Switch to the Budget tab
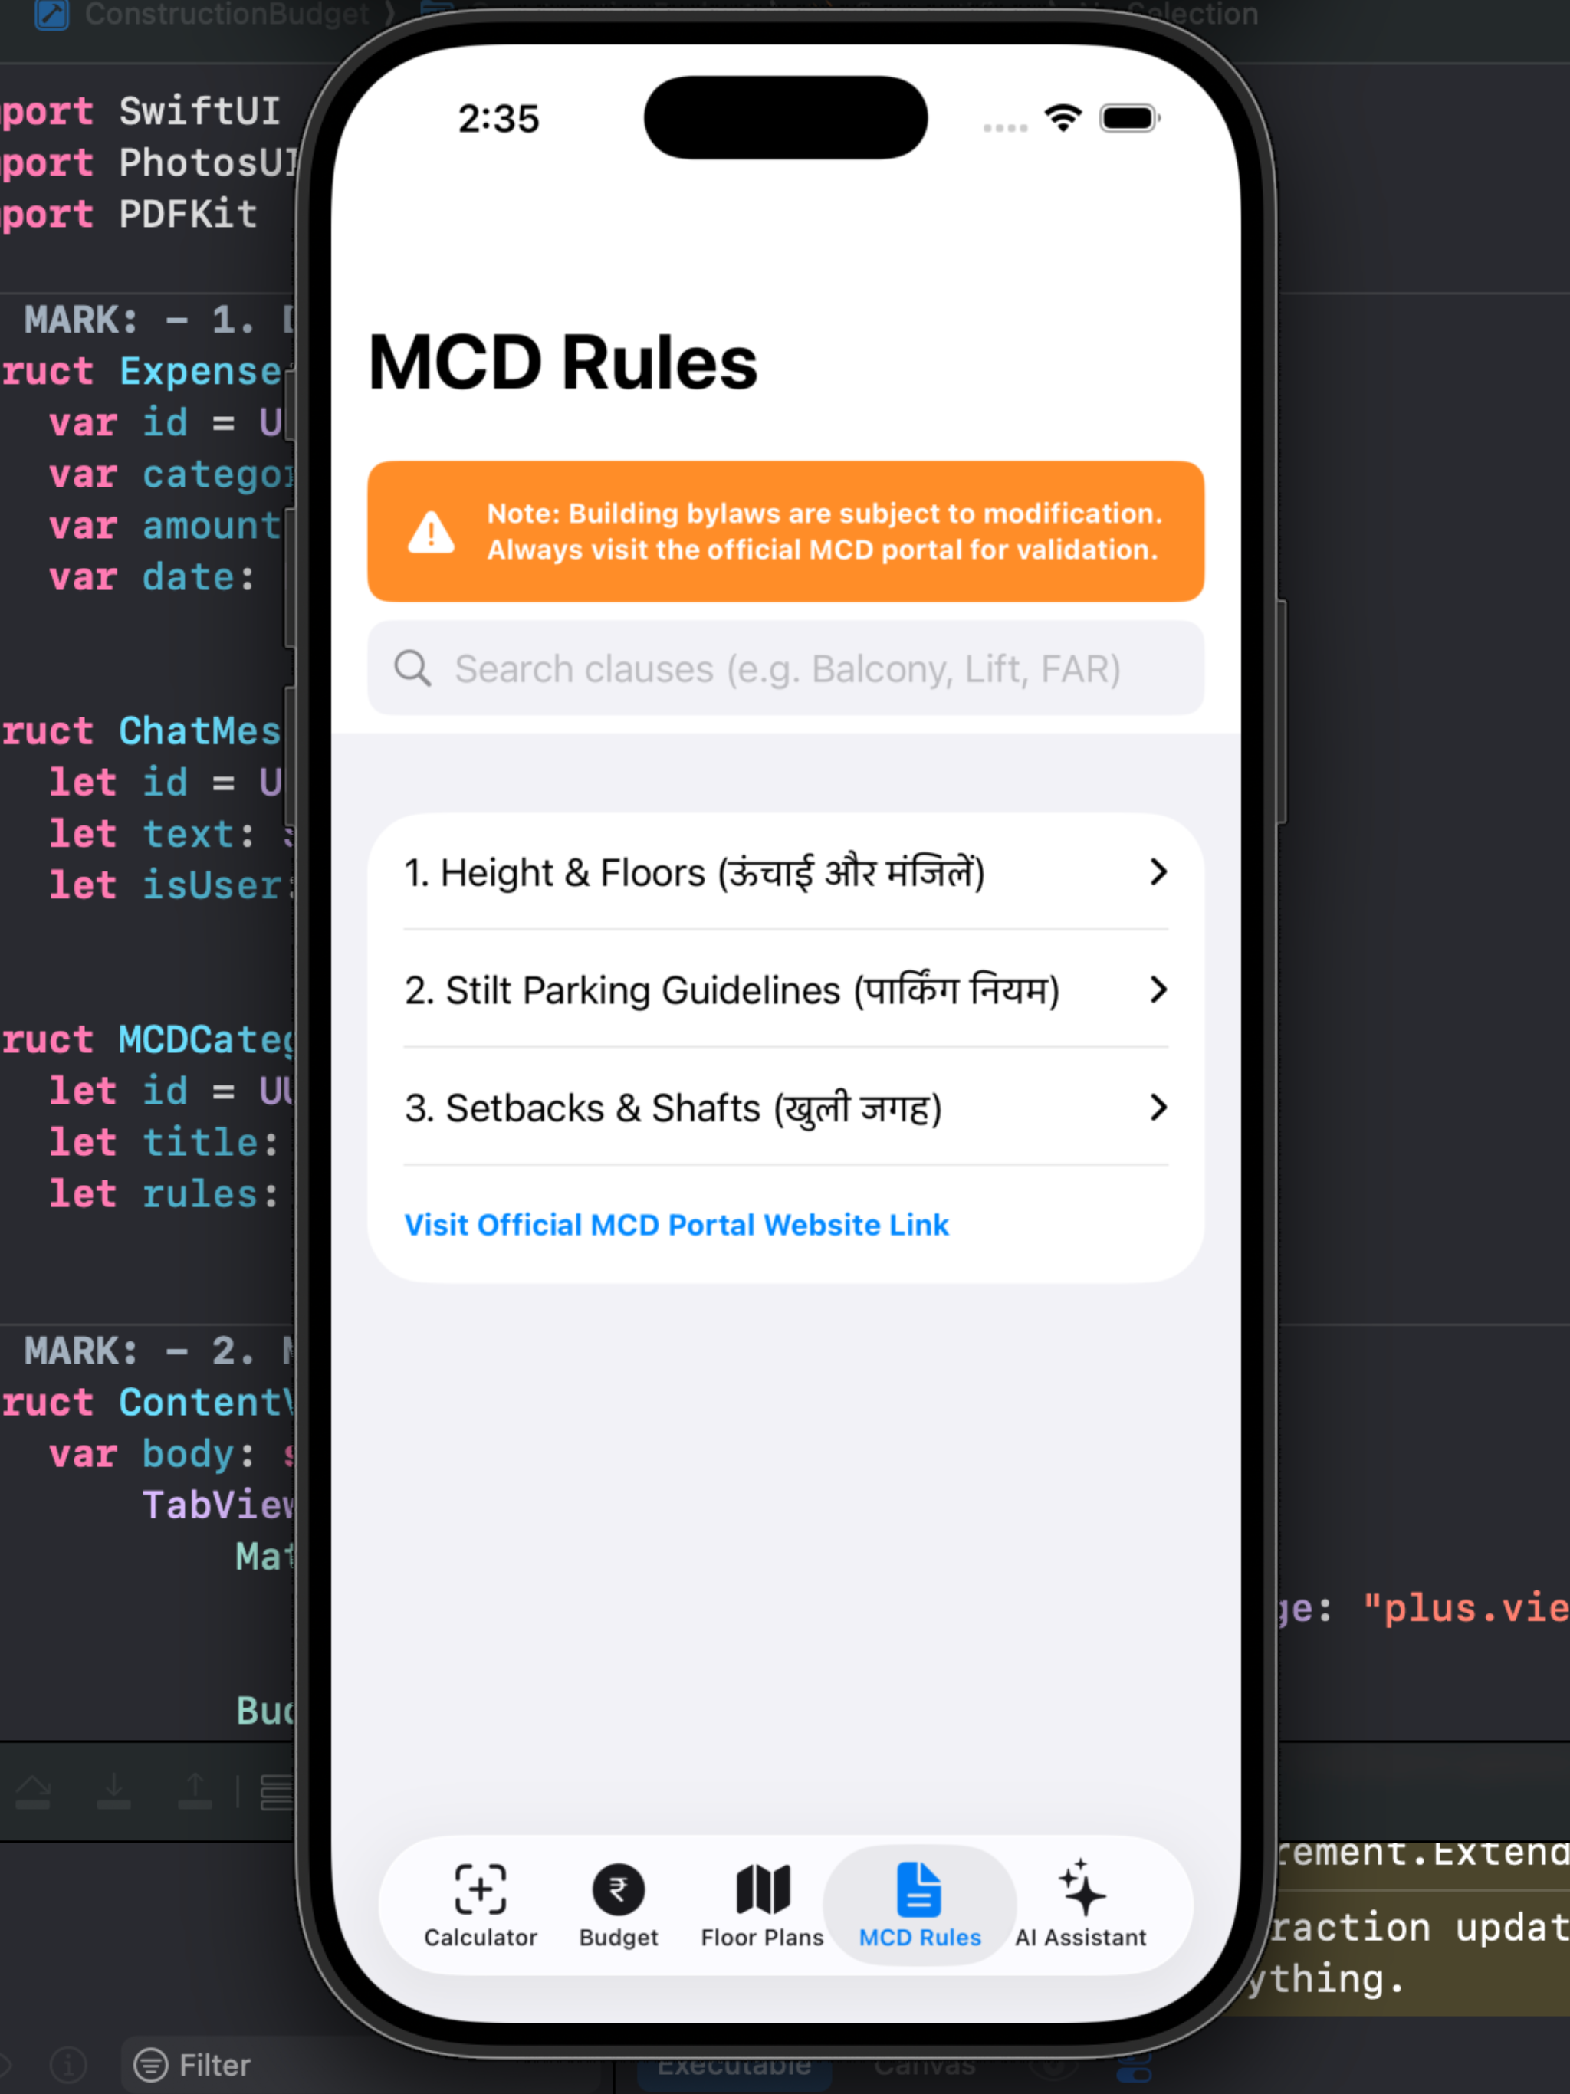 point(619,1905)
